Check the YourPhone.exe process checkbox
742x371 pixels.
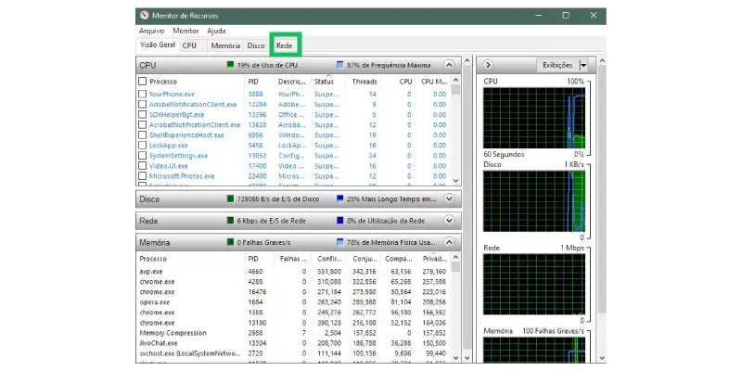(x=142, y=94)
